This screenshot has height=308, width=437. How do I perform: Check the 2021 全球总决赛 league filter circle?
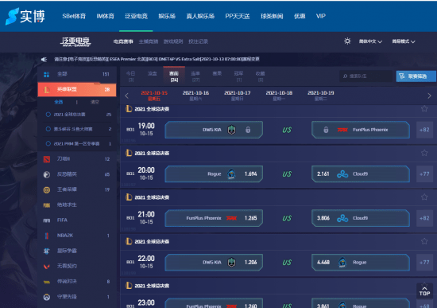[x=48, y=115]
